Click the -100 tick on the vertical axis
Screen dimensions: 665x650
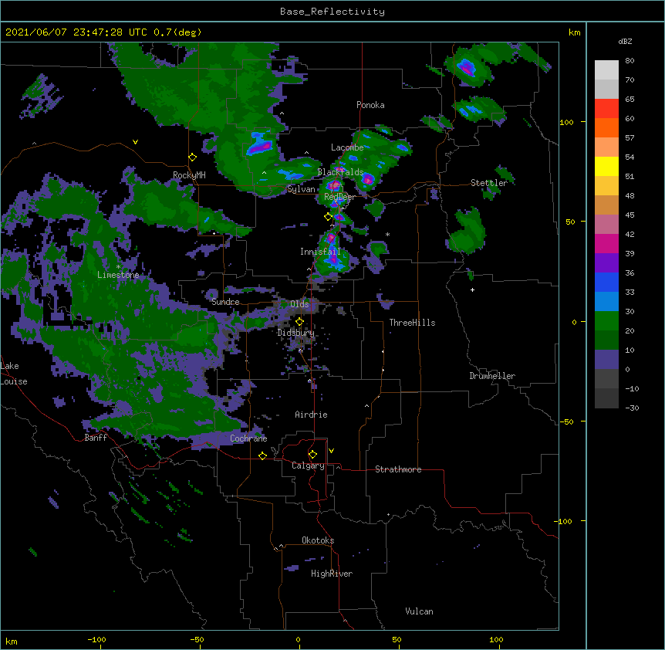point(564,521)
